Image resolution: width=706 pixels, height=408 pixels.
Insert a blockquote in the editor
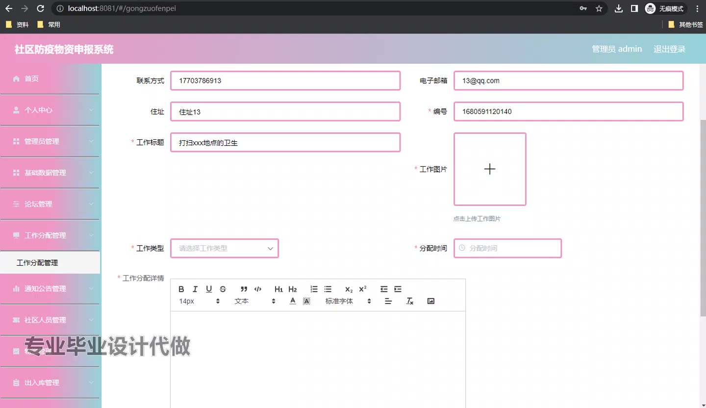[x=244, y=289]
